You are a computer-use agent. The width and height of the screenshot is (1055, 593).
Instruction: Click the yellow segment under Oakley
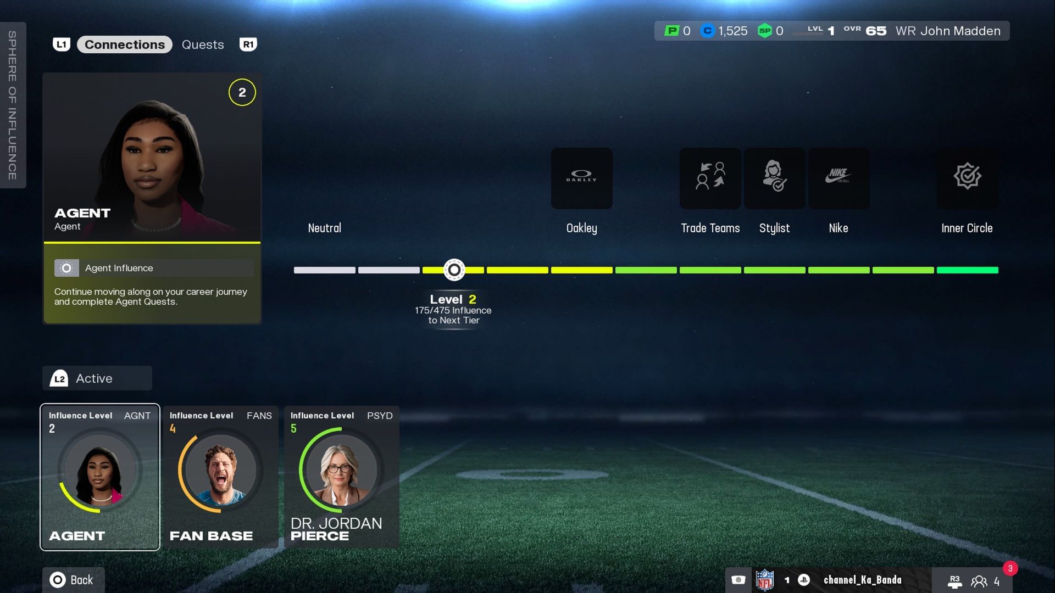tap(581, 270)
